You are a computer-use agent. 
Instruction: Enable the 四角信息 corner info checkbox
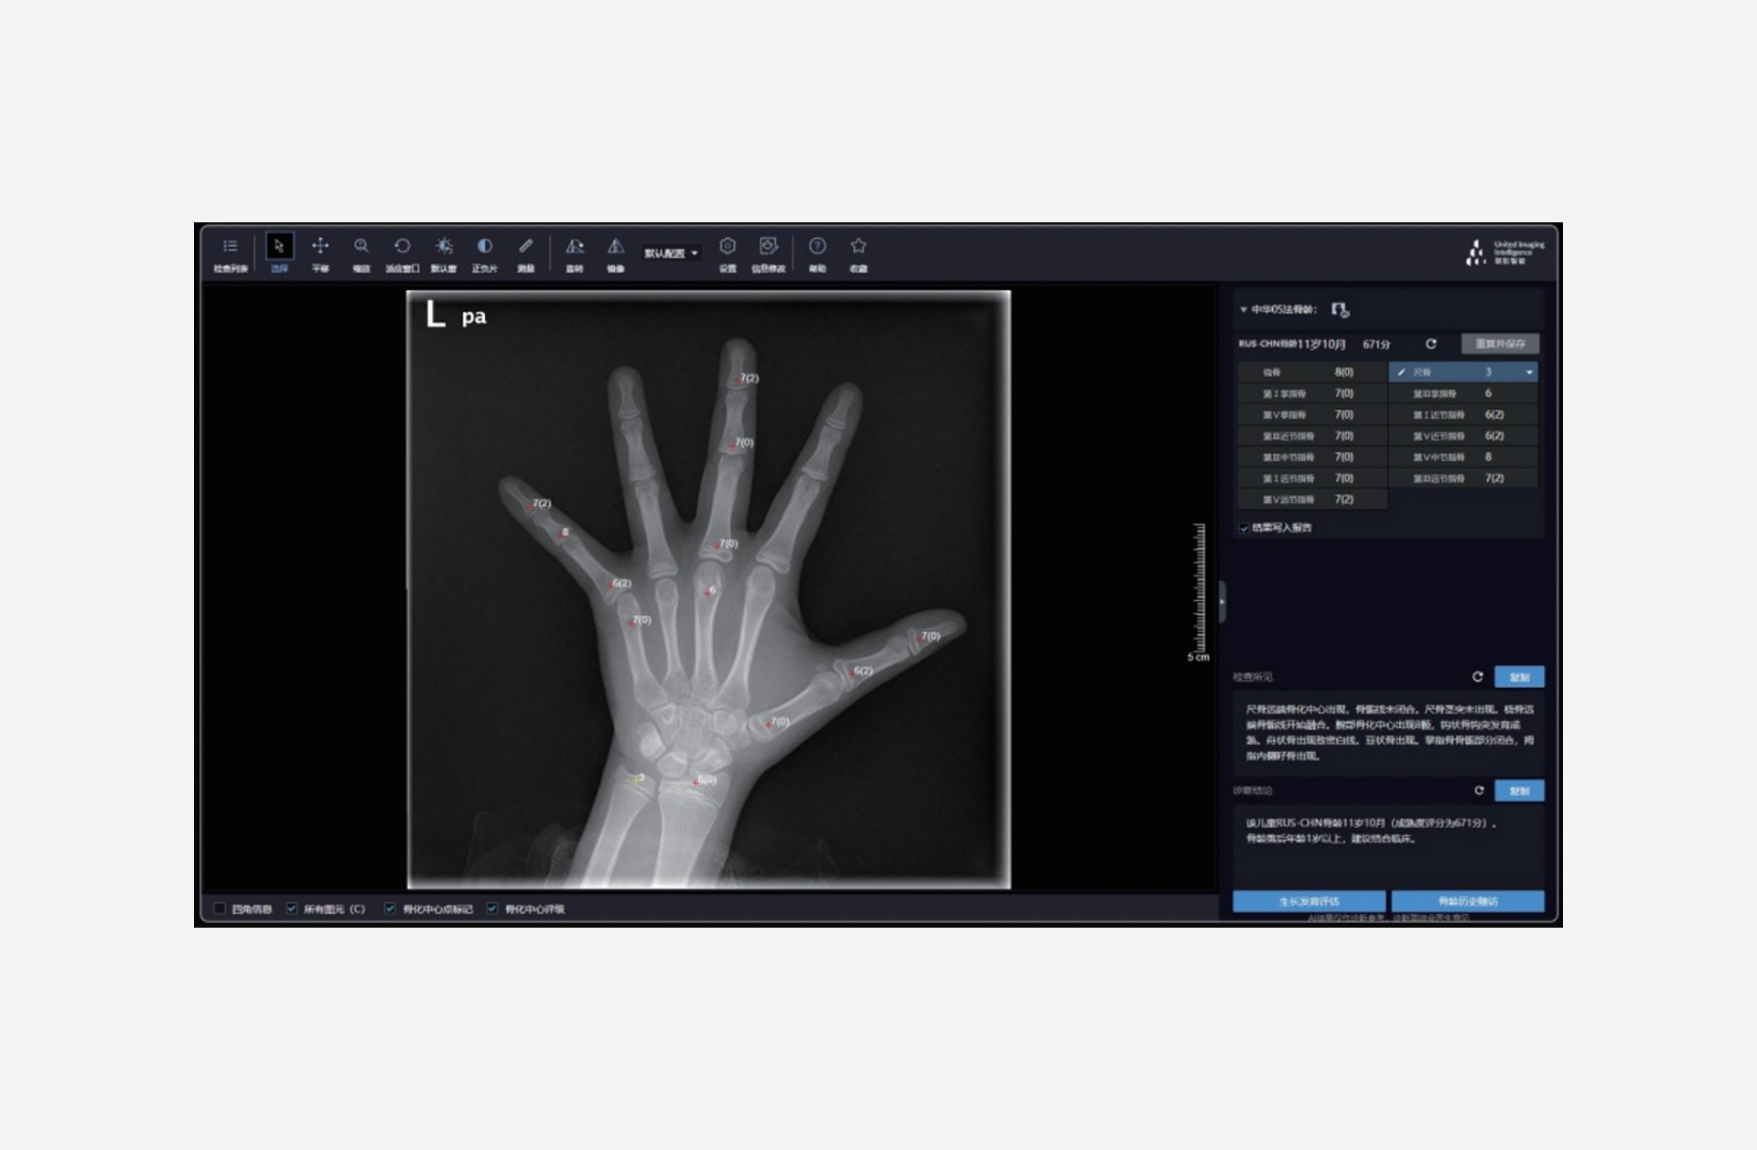221,908
